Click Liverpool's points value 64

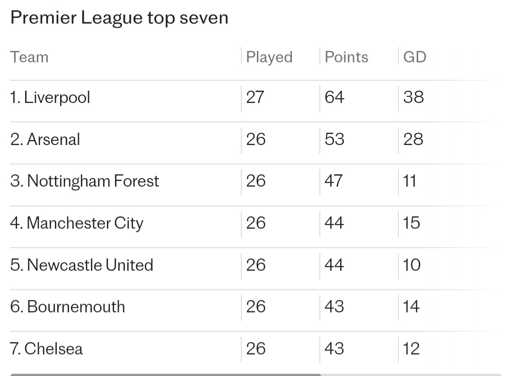pos(335,97)
